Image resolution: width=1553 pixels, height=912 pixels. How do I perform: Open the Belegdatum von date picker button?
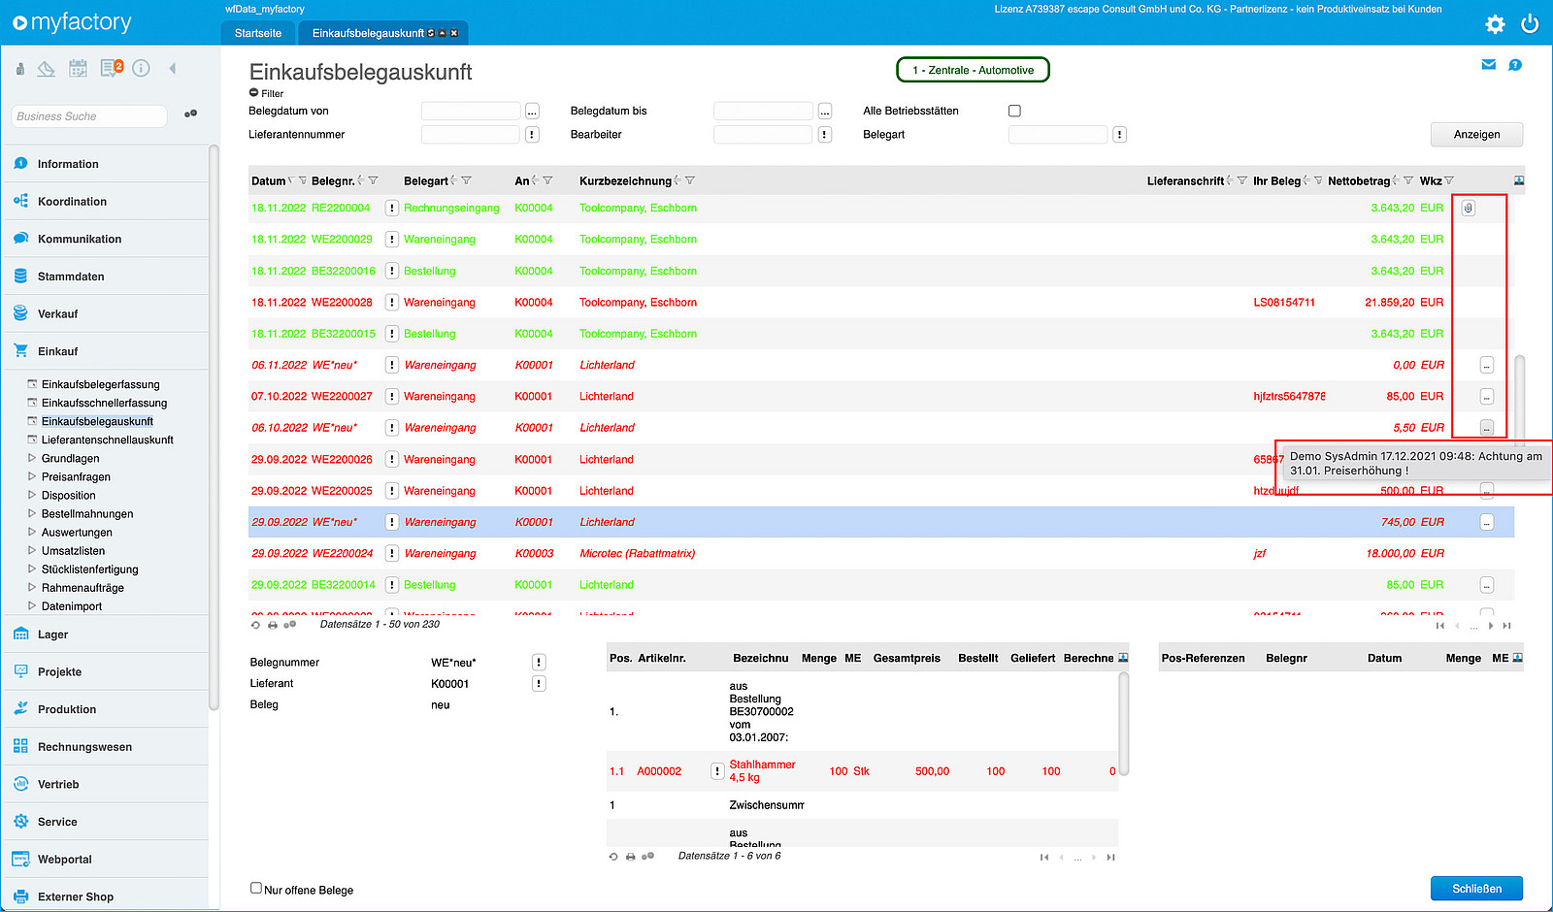532,112
